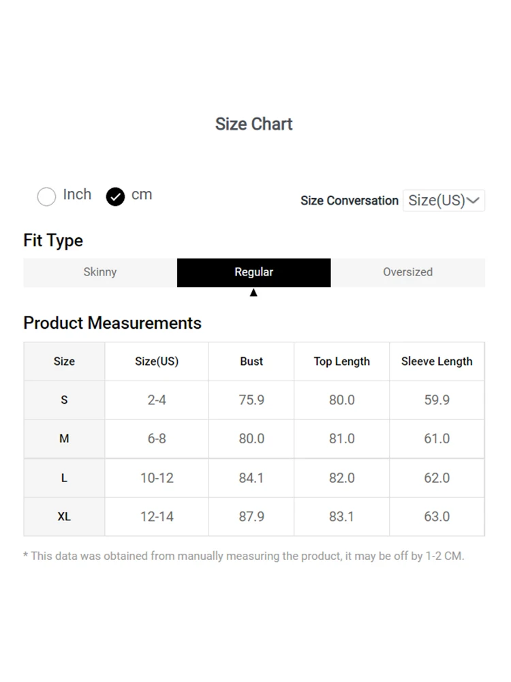Screen dimensions: 511x682
Task: Switch to the Oversized fit tab
Action: coord(407,272)
